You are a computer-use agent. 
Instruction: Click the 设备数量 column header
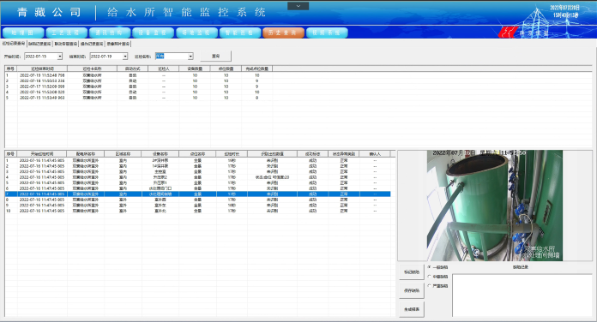pyautogui.click(x=195, y=69)
